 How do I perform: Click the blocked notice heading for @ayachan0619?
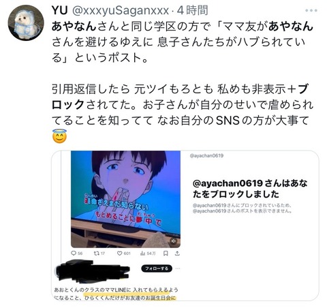(250, 189)
